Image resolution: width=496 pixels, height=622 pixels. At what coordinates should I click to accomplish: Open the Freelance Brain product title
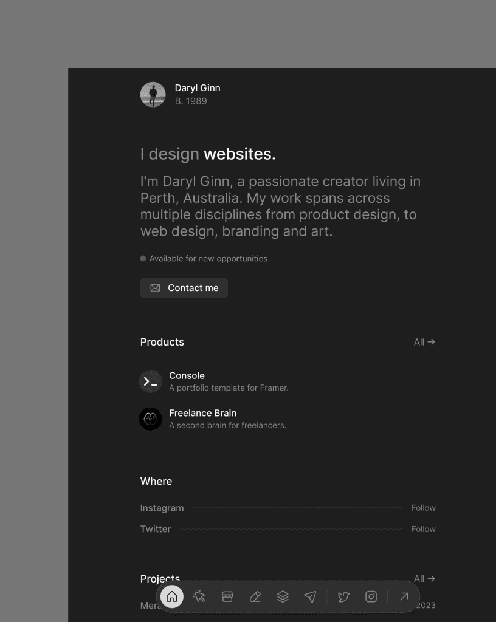pos(203,413)
